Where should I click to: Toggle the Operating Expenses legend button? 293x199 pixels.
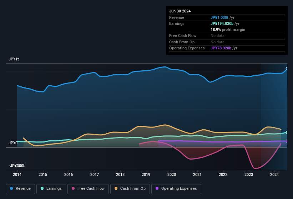[x=176, y=189]
